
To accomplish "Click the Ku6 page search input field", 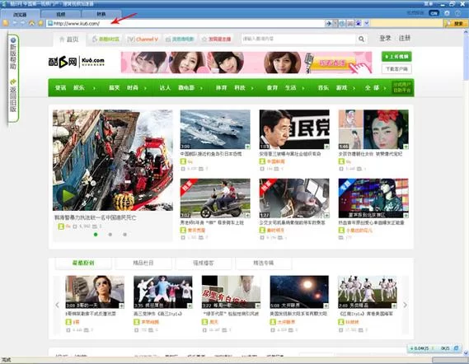I will coord(298,39).
